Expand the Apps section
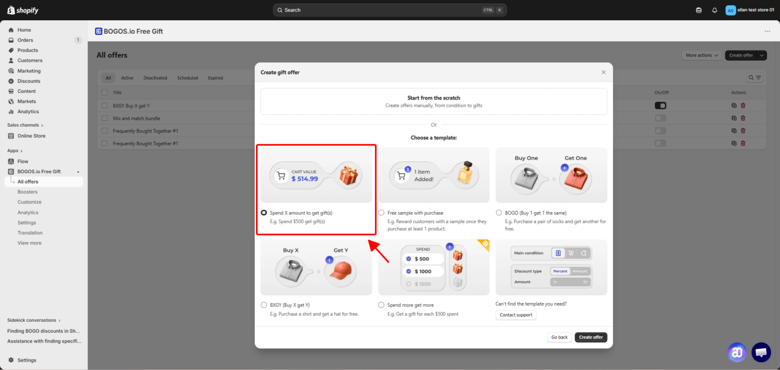This screenshot has height=370, width=780. (x=15, y=150)
